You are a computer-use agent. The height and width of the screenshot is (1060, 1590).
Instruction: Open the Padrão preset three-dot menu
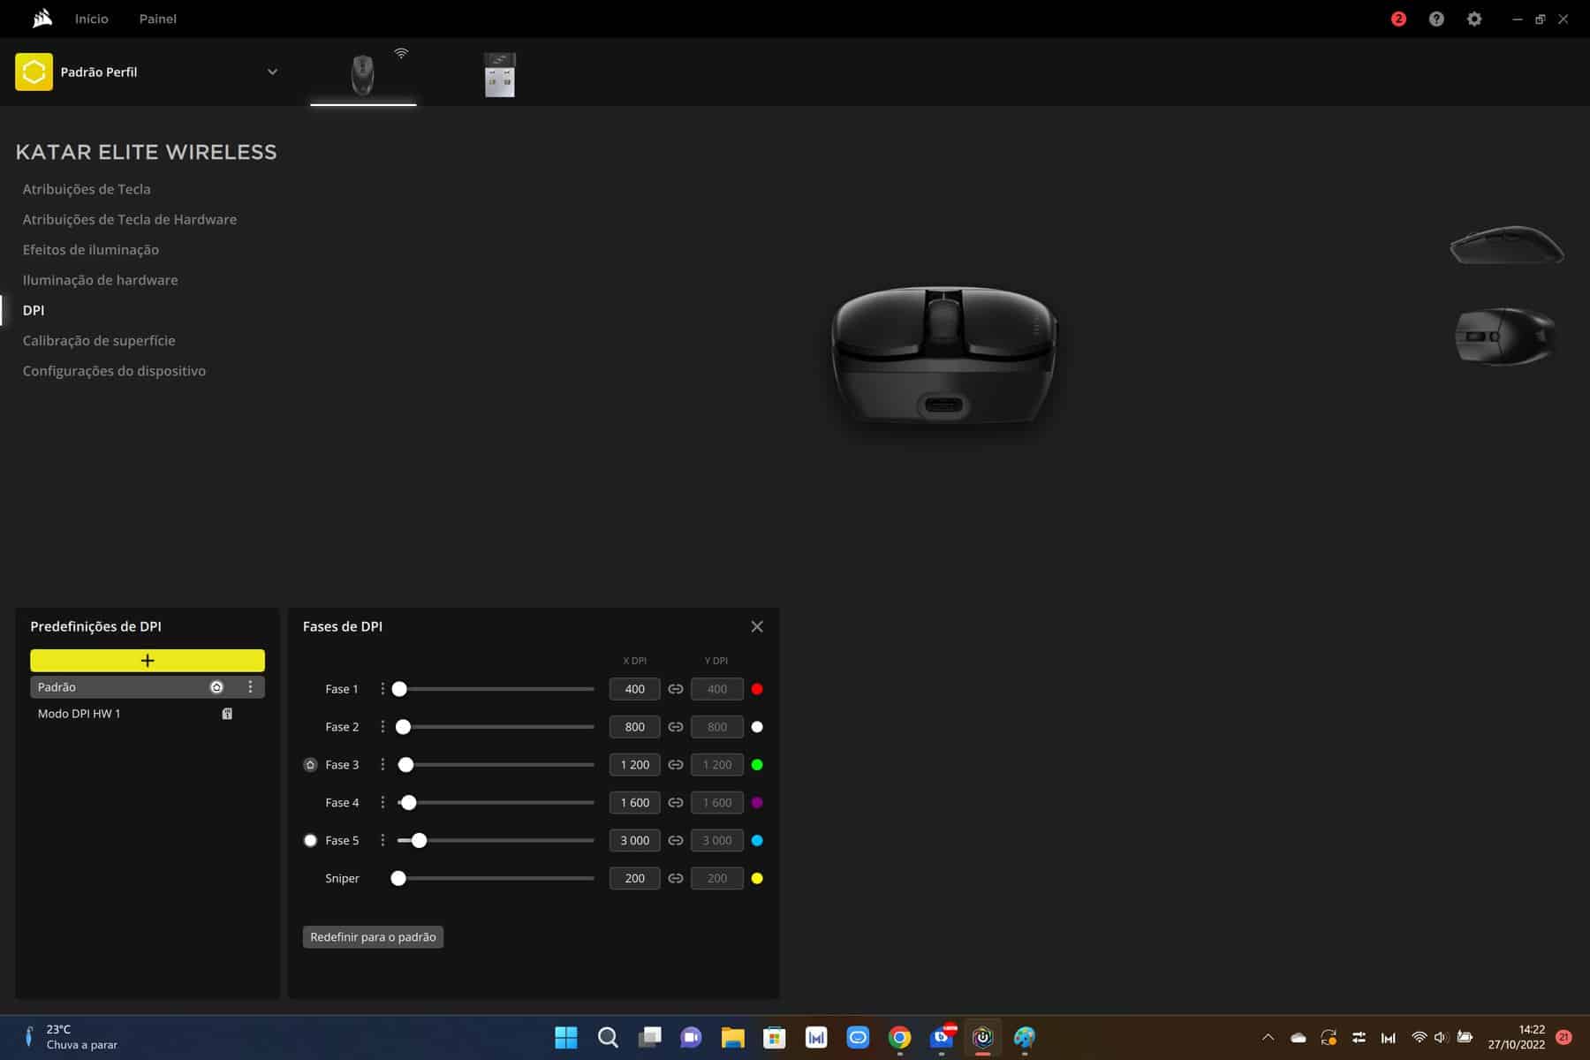click(x=250, y=686)
